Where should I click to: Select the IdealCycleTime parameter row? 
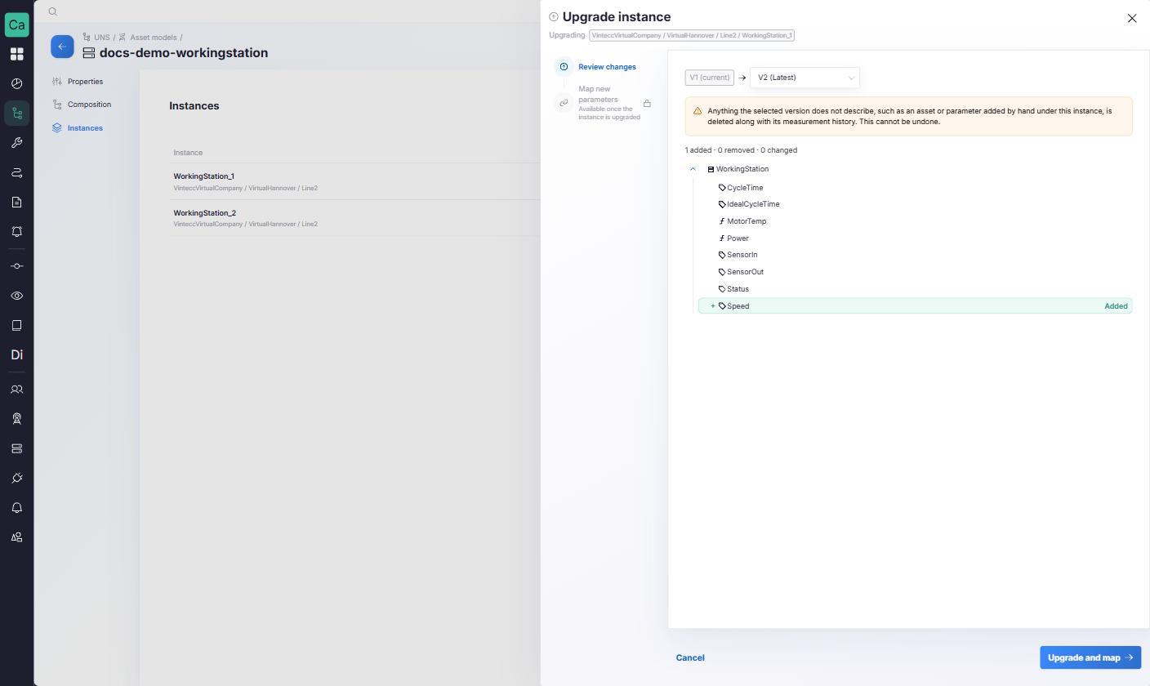[915, 204]
